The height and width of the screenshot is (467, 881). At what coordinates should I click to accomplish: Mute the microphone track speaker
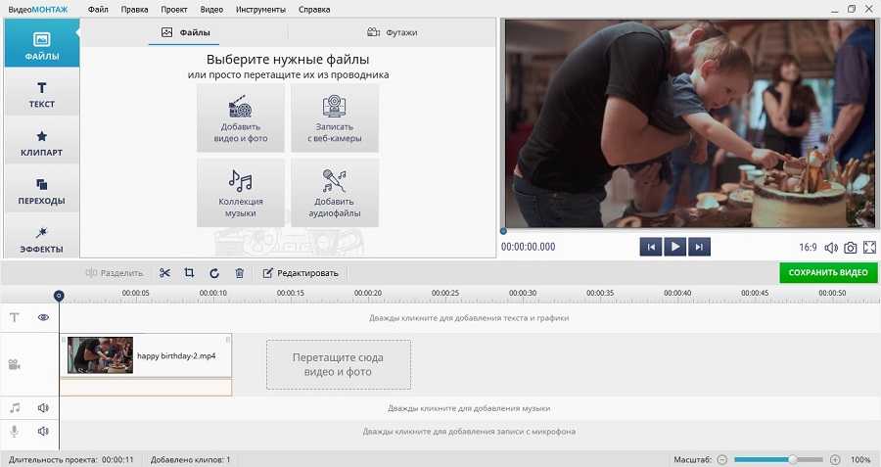click(43, 431)
